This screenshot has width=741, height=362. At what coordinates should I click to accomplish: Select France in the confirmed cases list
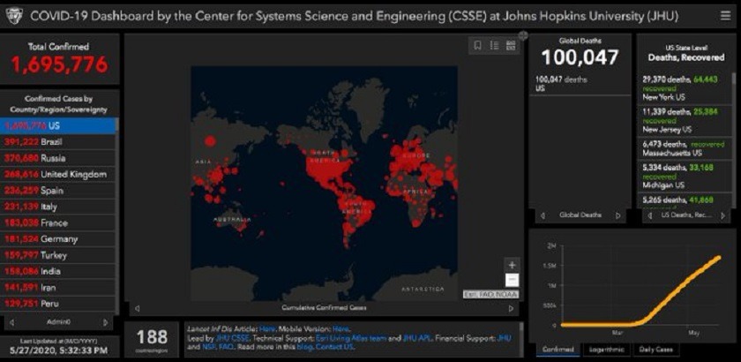pyautogui.click(x=58, y=222)
